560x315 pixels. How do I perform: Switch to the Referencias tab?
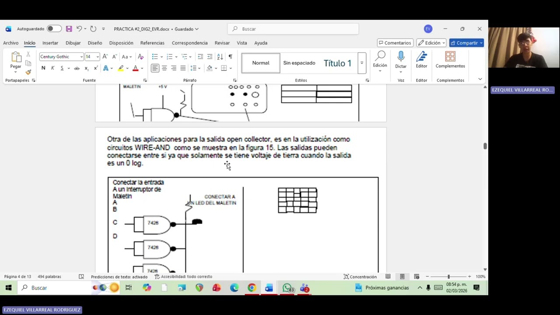(152, 43)
